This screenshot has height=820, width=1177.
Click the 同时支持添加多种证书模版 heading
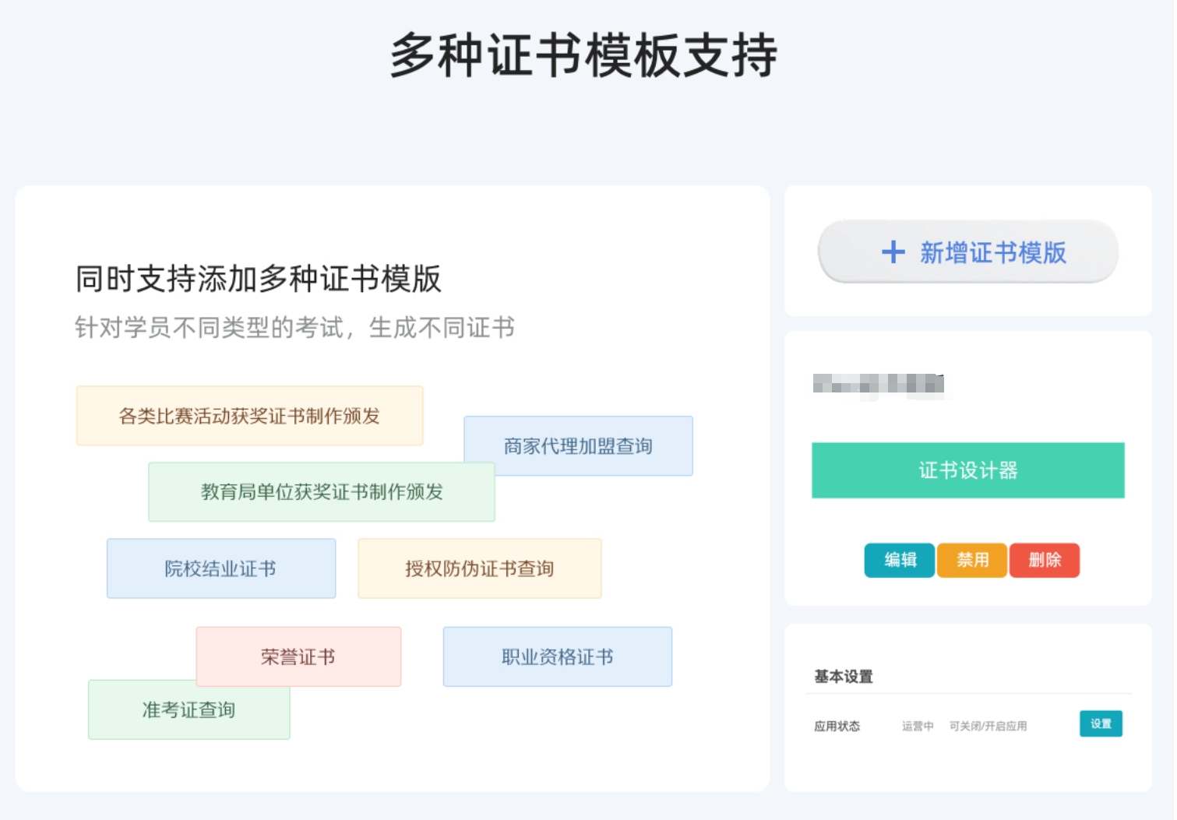click(x=258, y=279)
